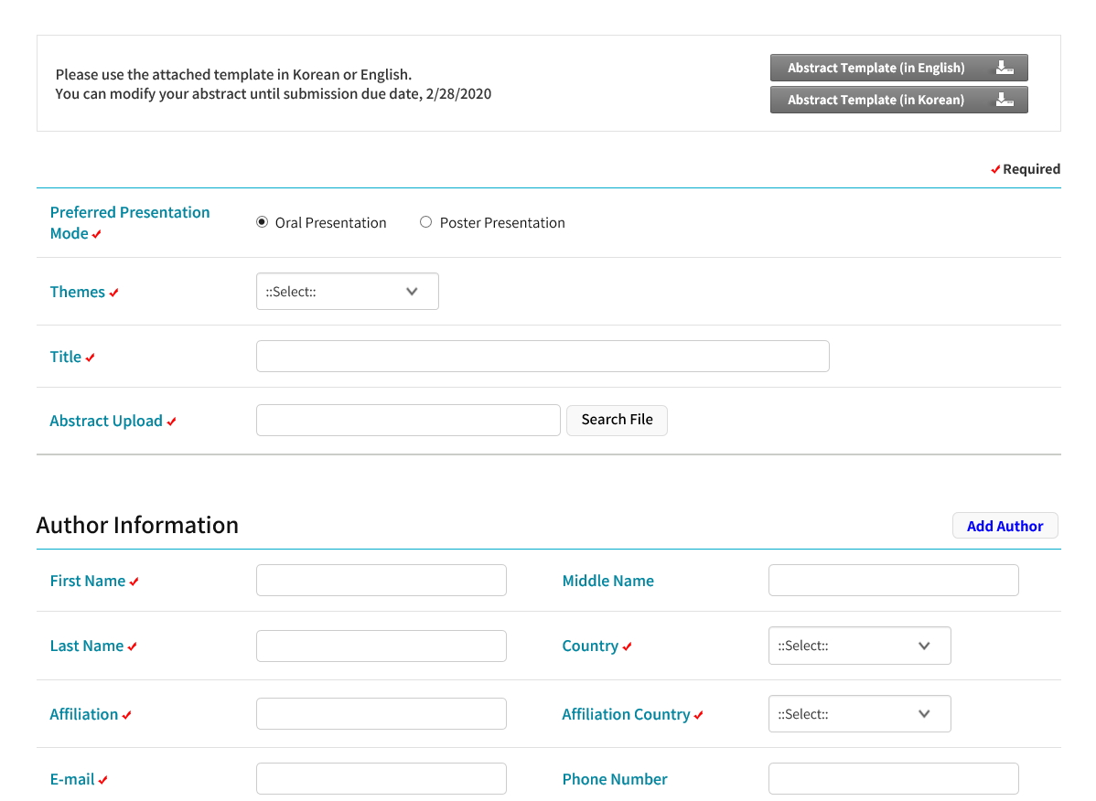Click the Abstract Upload file path field
Screen dimensions: 1096x801
[408, 420]
